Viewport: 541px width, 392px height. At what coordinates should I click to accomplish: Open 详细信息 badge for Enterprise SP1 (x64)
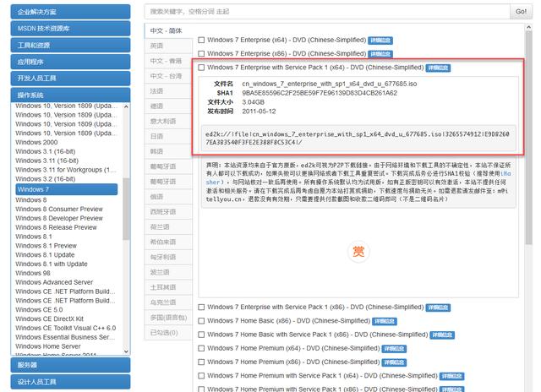coord(438,68)
